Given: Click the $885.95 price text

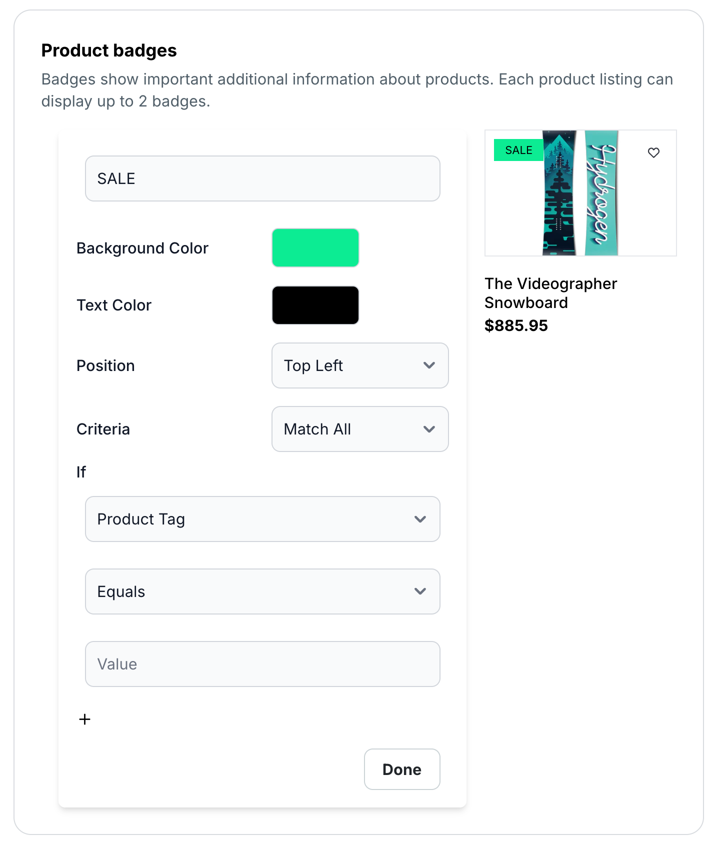Looking at the screenshot, I should coord(516,325).
